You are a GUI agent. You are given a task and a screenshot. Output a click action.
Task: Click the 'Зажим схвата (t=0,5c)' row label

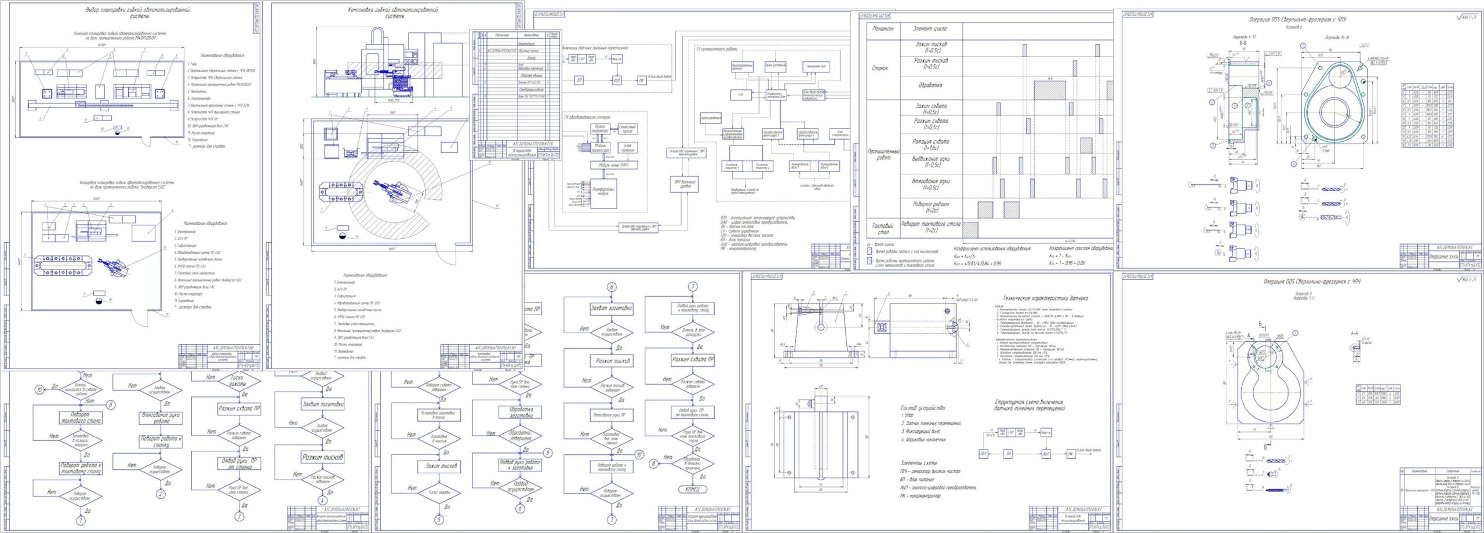[930, 109]
